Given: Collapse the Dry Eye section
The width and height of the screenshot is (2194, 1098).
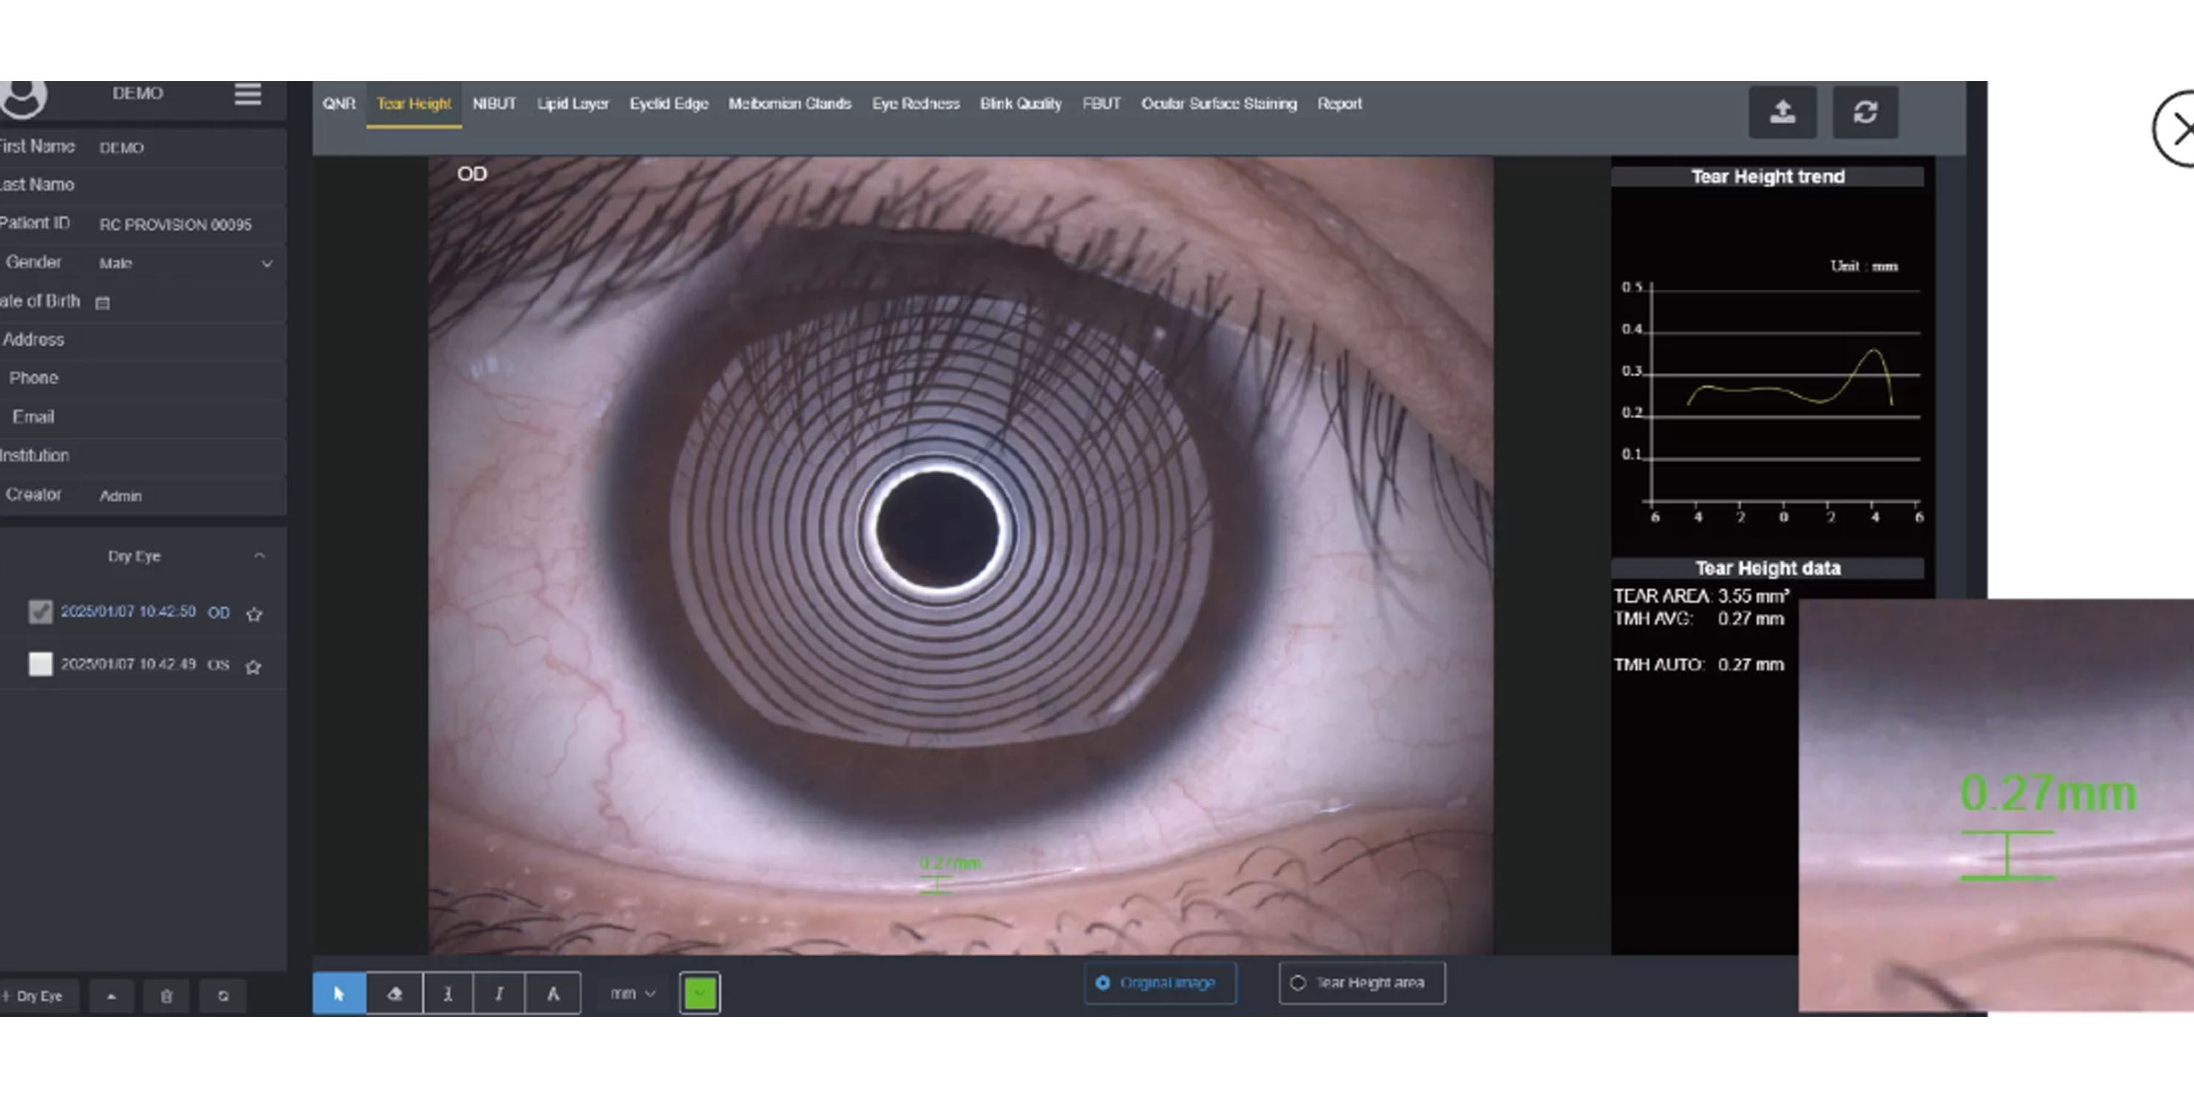Looking at the screenshot, I should [x=259, y=556].
